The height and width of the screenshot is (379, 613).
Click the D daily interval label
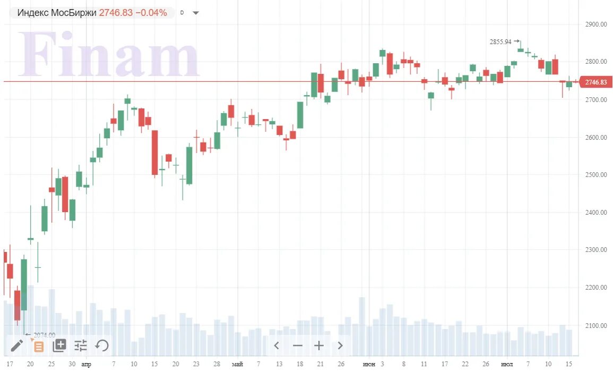pyautogui.click(x=182, y=12)
